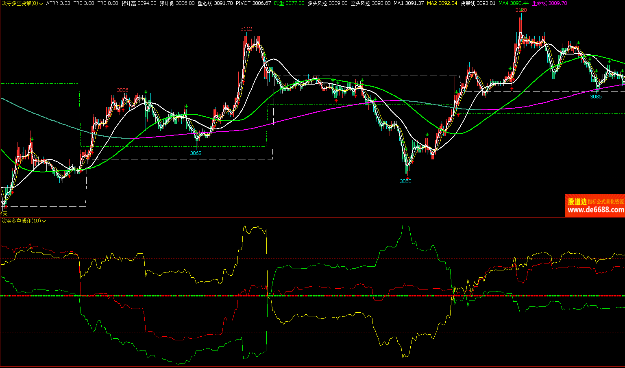Select the 3050 low price marker
This screenshot has width=625, height=368.
tap(405, 181)
